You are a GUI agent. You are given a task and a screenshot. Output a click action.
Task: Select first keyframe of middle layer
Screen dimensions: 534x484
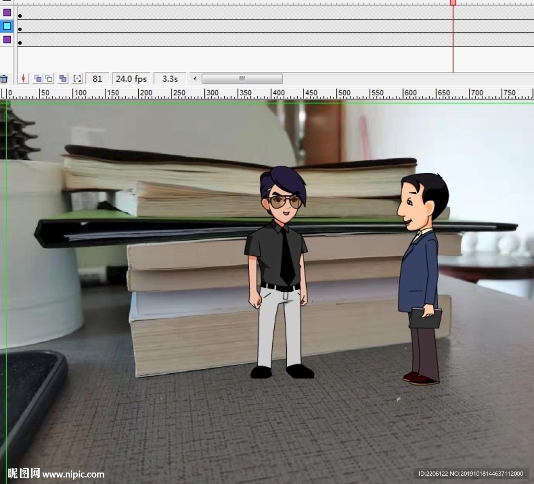20,30
